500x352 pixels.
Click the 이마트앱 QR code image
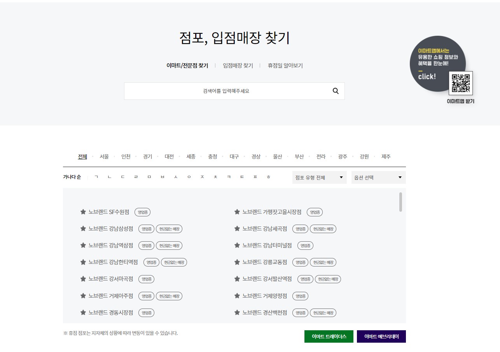pos(461,83)
